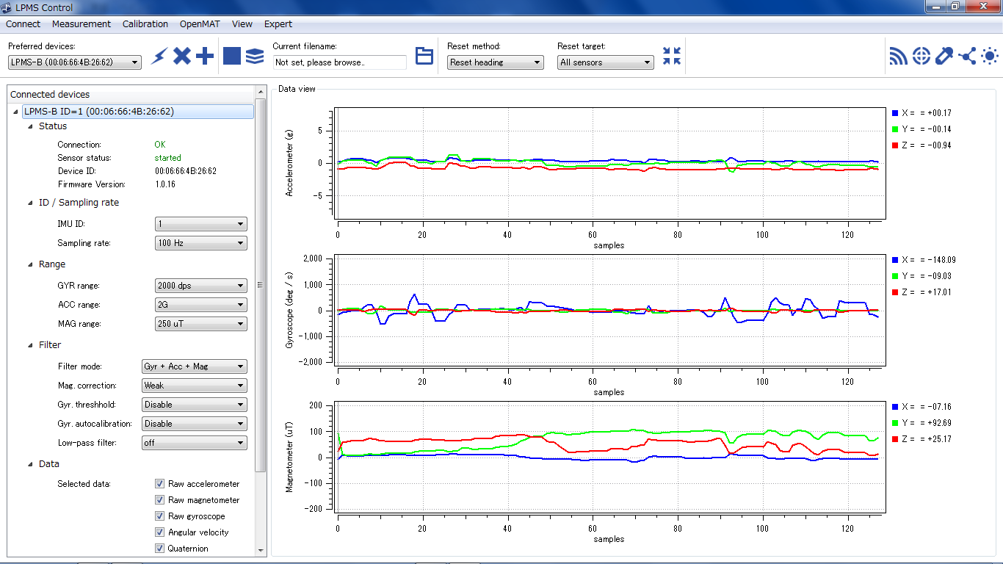The image size is (1003, 564).
Task: Click the gyroscope X value -148.09
Action: point(941,260)
